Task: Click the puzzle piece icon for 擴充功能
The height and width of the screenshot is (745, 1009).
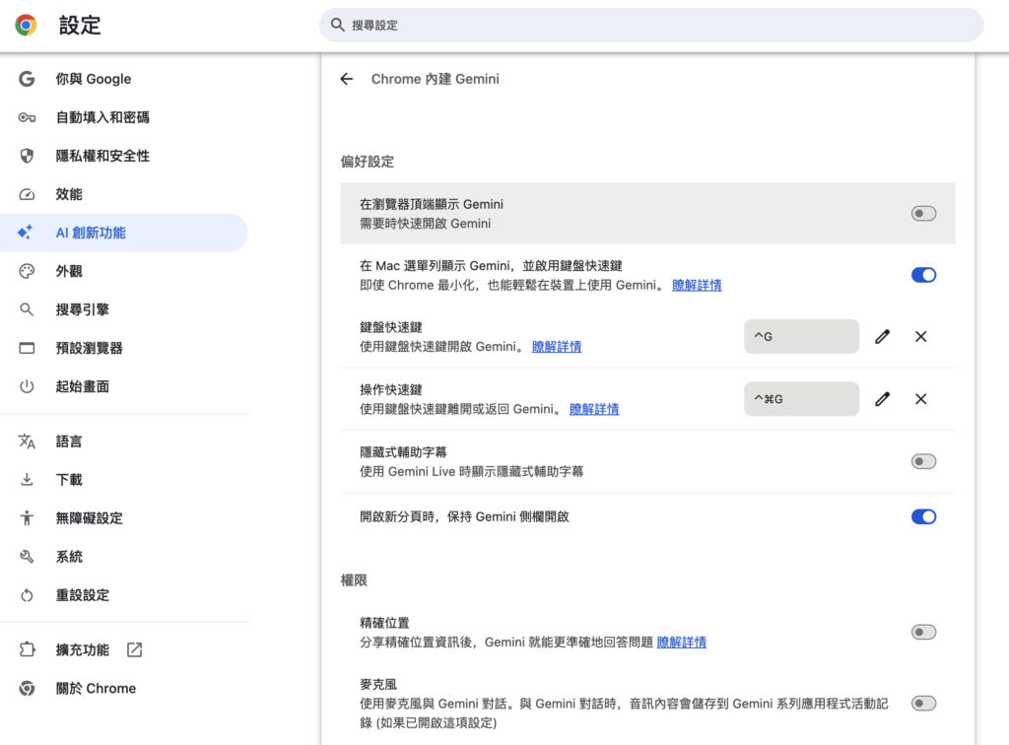Action: (x=27, y=649)
